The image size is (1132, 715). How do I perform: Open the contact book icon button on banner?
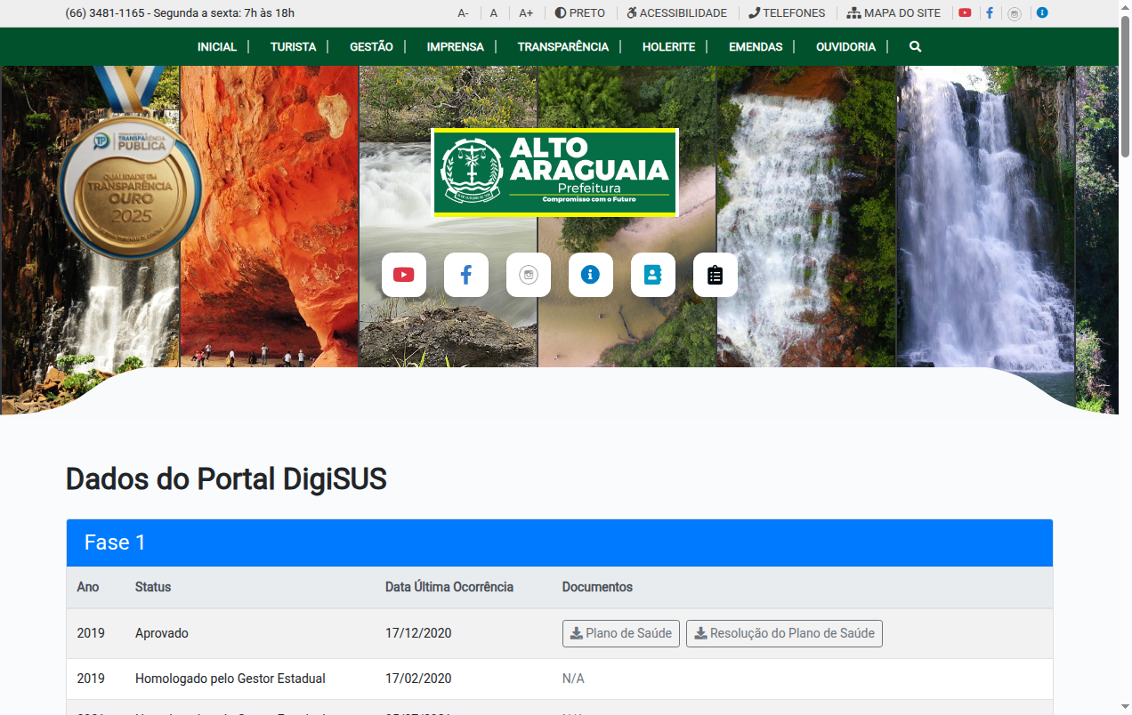point(653,275)
